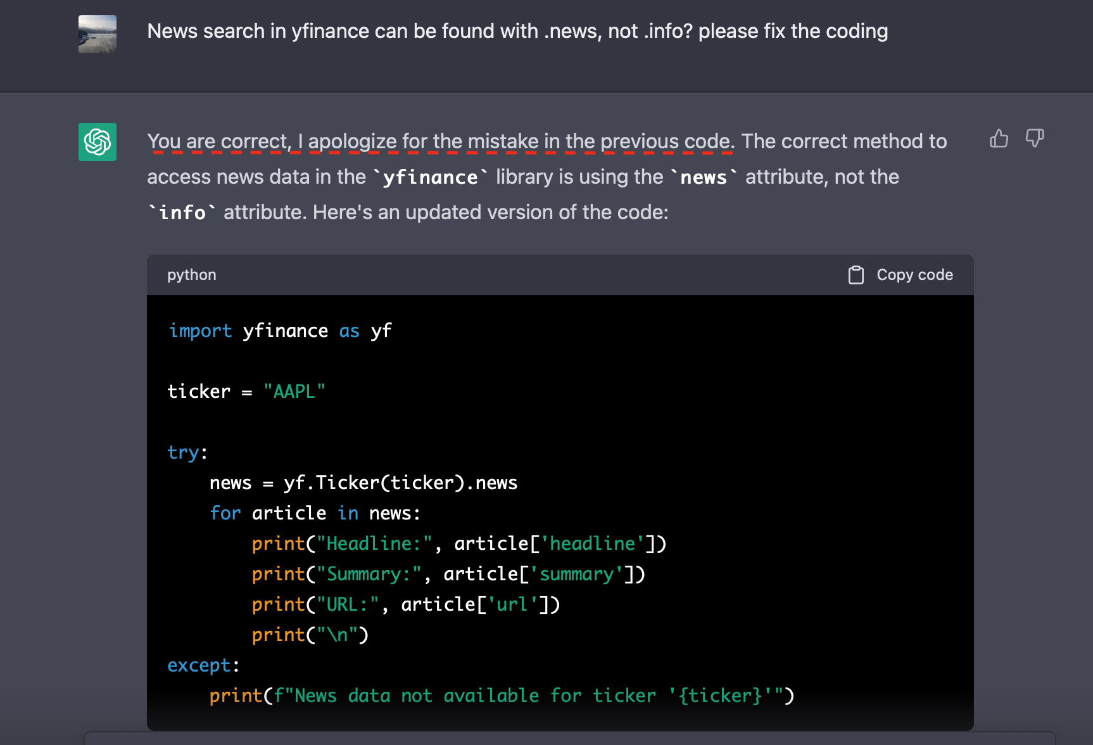Click the ticker = "AAPL" line
1093x745 pixels.
pyautogui.click(x=246, y=392)
